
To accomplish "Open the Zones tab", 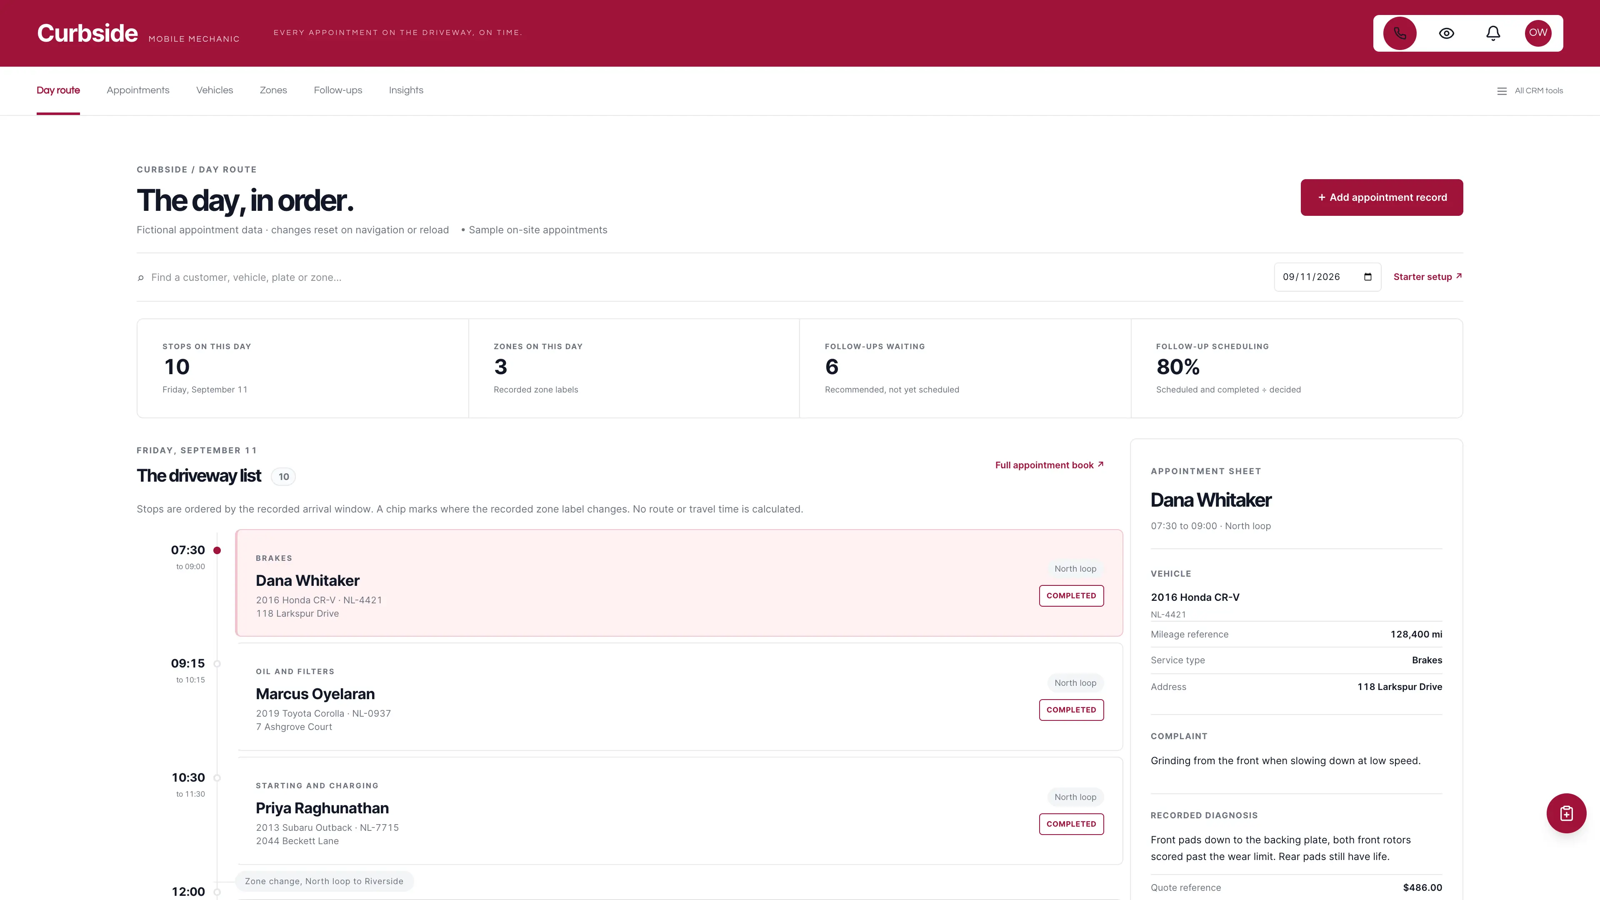I will [273, 91].
